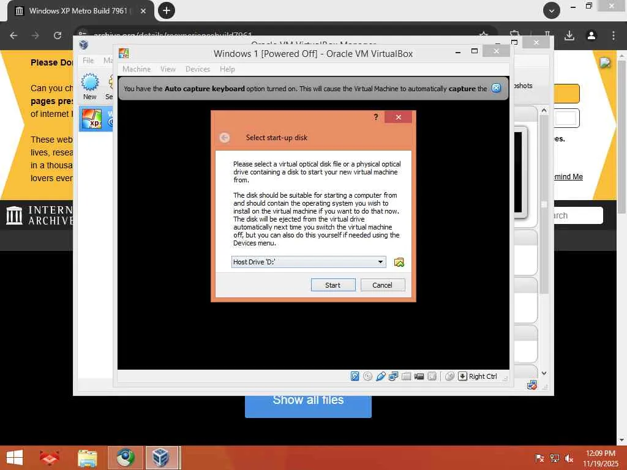The width and height of the screenshot is (627, 470).
Task: Click the taskbar clock
Action: coord(601,458)
